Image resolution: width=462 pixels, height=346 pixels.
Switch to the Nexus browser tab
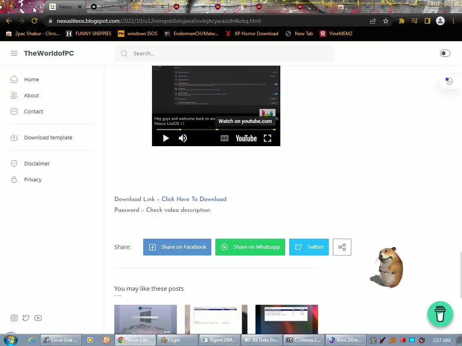(65, 6)
